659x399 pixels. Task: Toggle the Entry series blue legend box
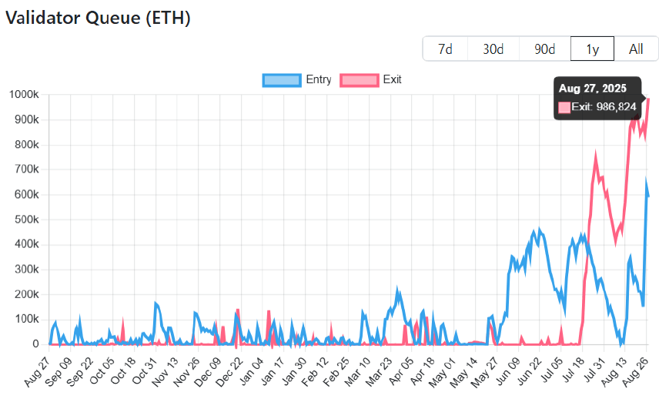[x=282, y=80]
